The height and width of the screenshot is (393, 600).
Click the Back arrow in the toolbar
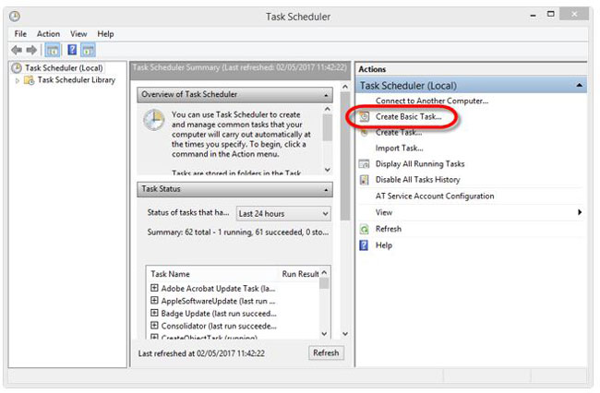[x=17, y=50]
